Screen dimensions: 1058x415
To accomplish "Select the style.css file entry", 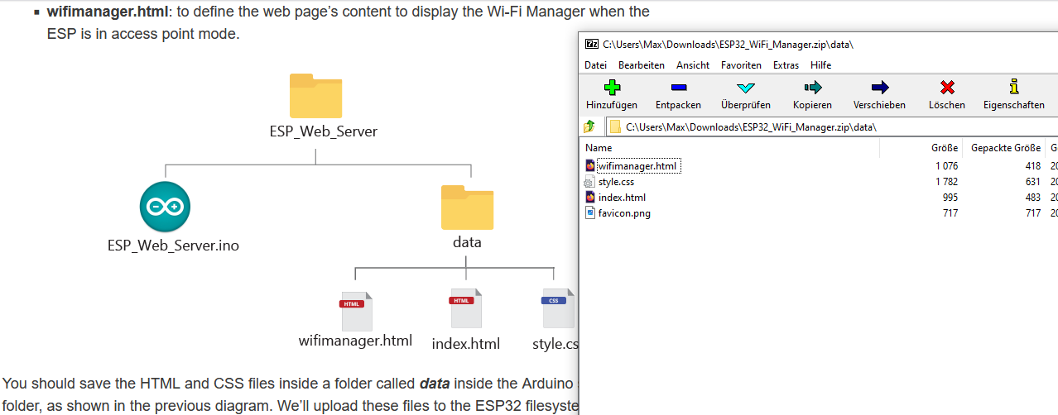I will (x=615, y=182).
